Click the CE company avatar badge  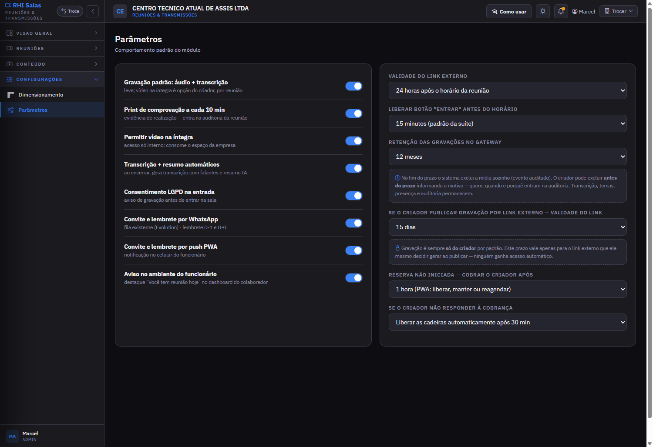click(x=120, y=11)
